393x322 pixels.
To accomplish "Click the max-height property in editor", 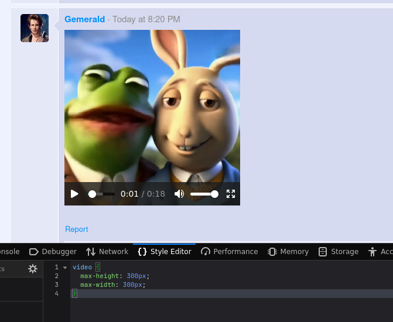I will [100, 276].
